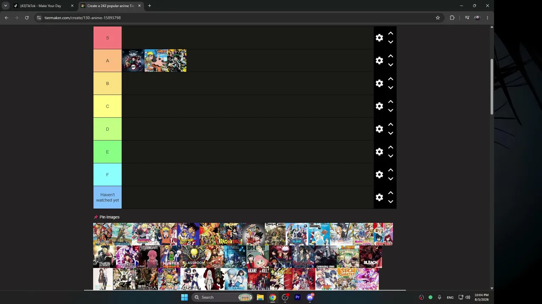
Task: Open the Windows Start menu
Action: [184, 297]
